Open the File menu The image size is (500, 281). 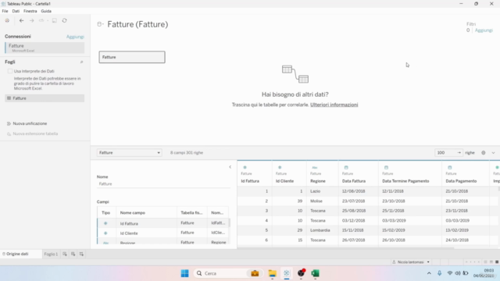5,11
